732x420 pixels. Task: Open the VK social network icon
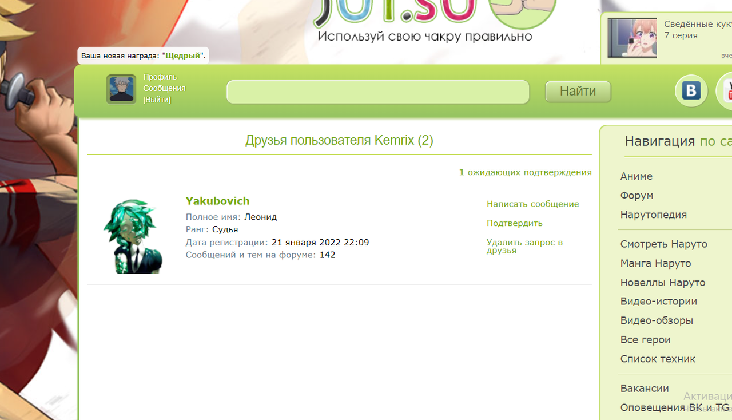pyautogui.click(x=691, y=91)
